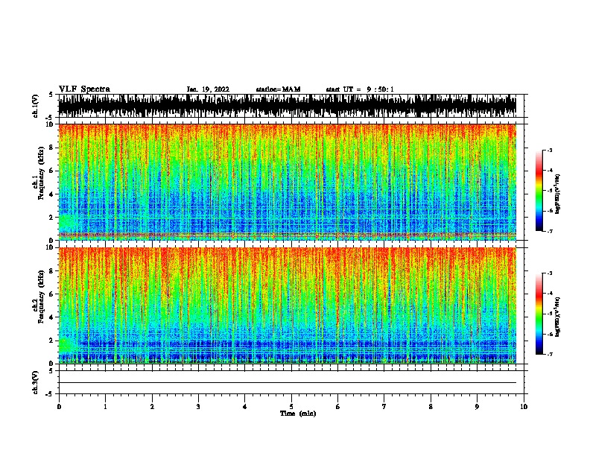This screenshot has width=590, height=456.
Task: Click the '2' kHz tick of ch.1 spectrogram
Action: [51, 218]
